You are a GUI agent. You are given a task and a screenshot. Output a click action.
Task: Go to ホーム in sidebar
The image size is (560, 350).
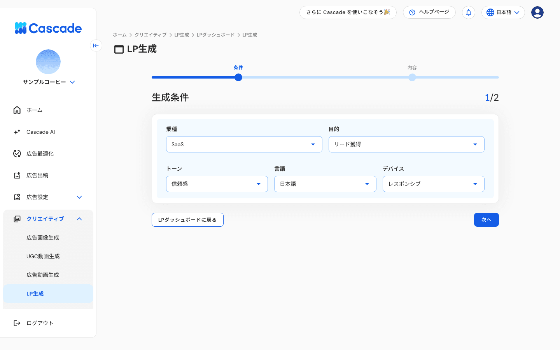point(48,110)
